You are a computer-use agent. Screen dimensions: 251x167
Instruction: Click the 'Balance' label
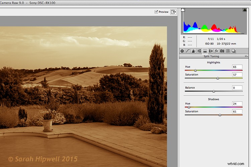point(190,88)
